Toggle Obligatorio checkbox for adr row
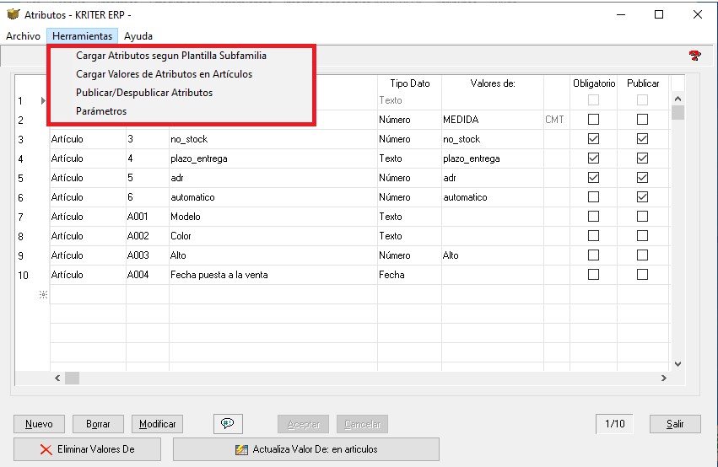718x467 pixels. 593,178
